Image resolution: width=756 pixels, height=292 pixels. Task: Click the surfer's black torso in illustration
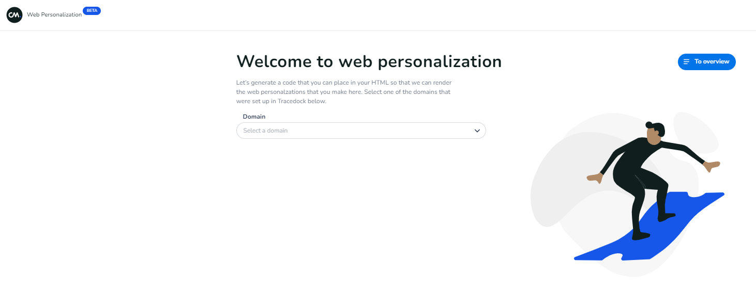(635, 160)
